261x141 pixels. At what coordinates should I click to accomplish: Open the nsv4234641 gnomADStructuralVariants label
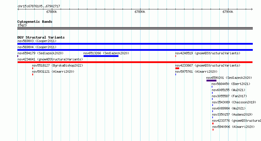point(50,59)
